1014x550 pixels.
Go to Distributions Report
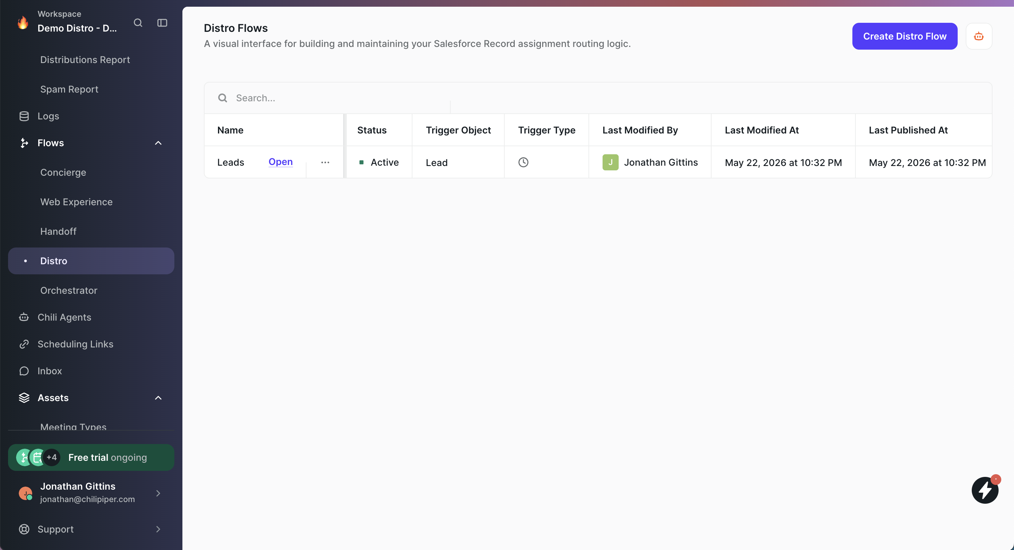pyautogui.click(x=85, y=60)
